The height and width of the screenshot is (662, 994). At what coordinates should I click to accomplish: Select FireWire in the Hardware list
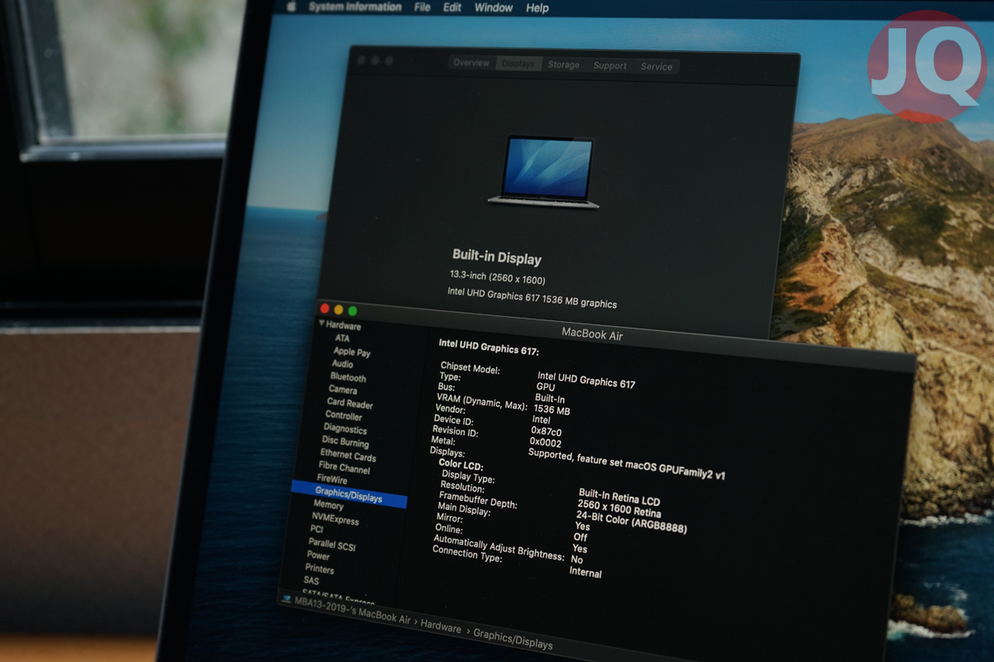[x=332, y=479]
